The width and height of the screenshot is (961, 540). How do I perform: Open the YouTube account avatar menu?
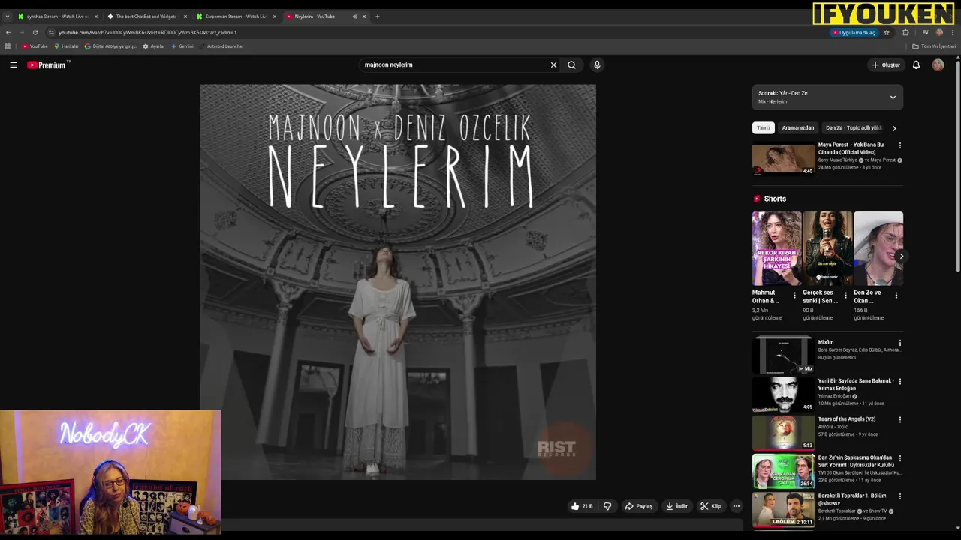coord(938,65)
